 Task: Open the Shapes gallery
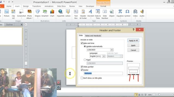[x=38, y=14]
